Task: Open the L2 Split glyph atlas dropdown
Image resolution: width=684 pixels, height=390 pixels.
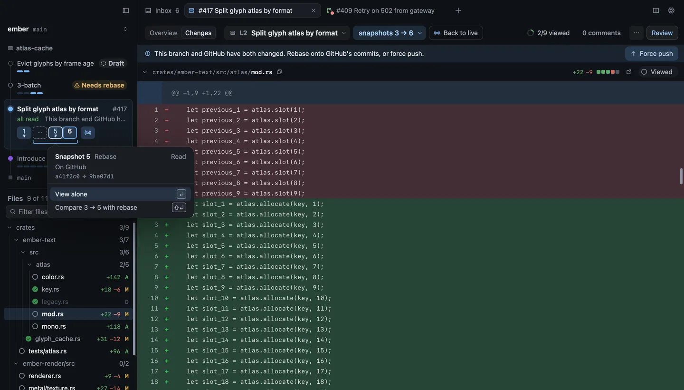Action: tap(287, 33)
